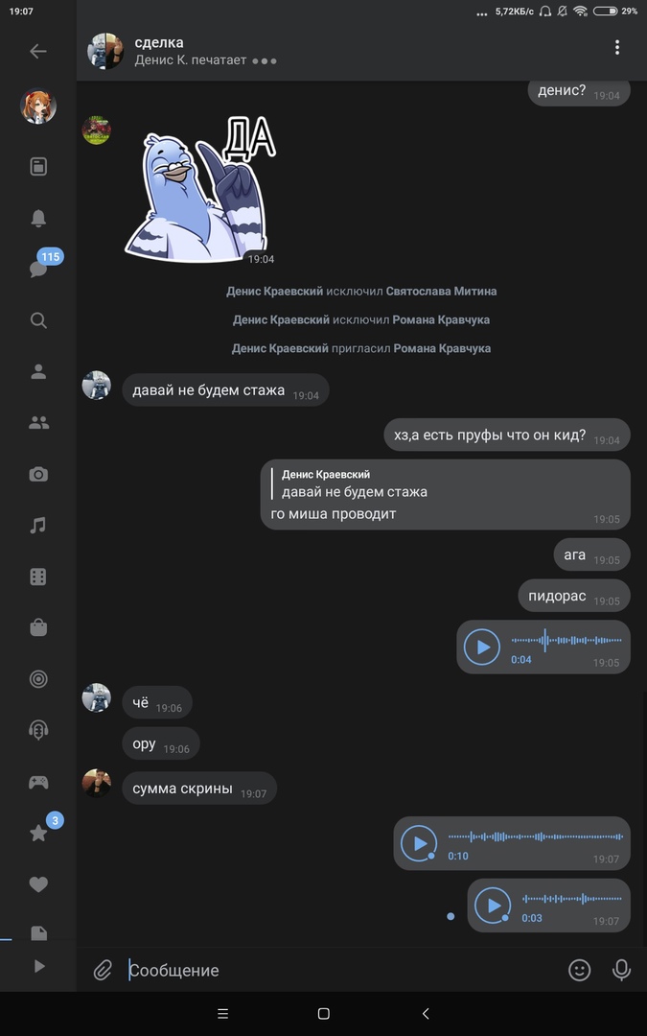Expand the sidebar with the bottom arrow
Viewport: 647px width, 1036px height.
click(x=39, y=966)
